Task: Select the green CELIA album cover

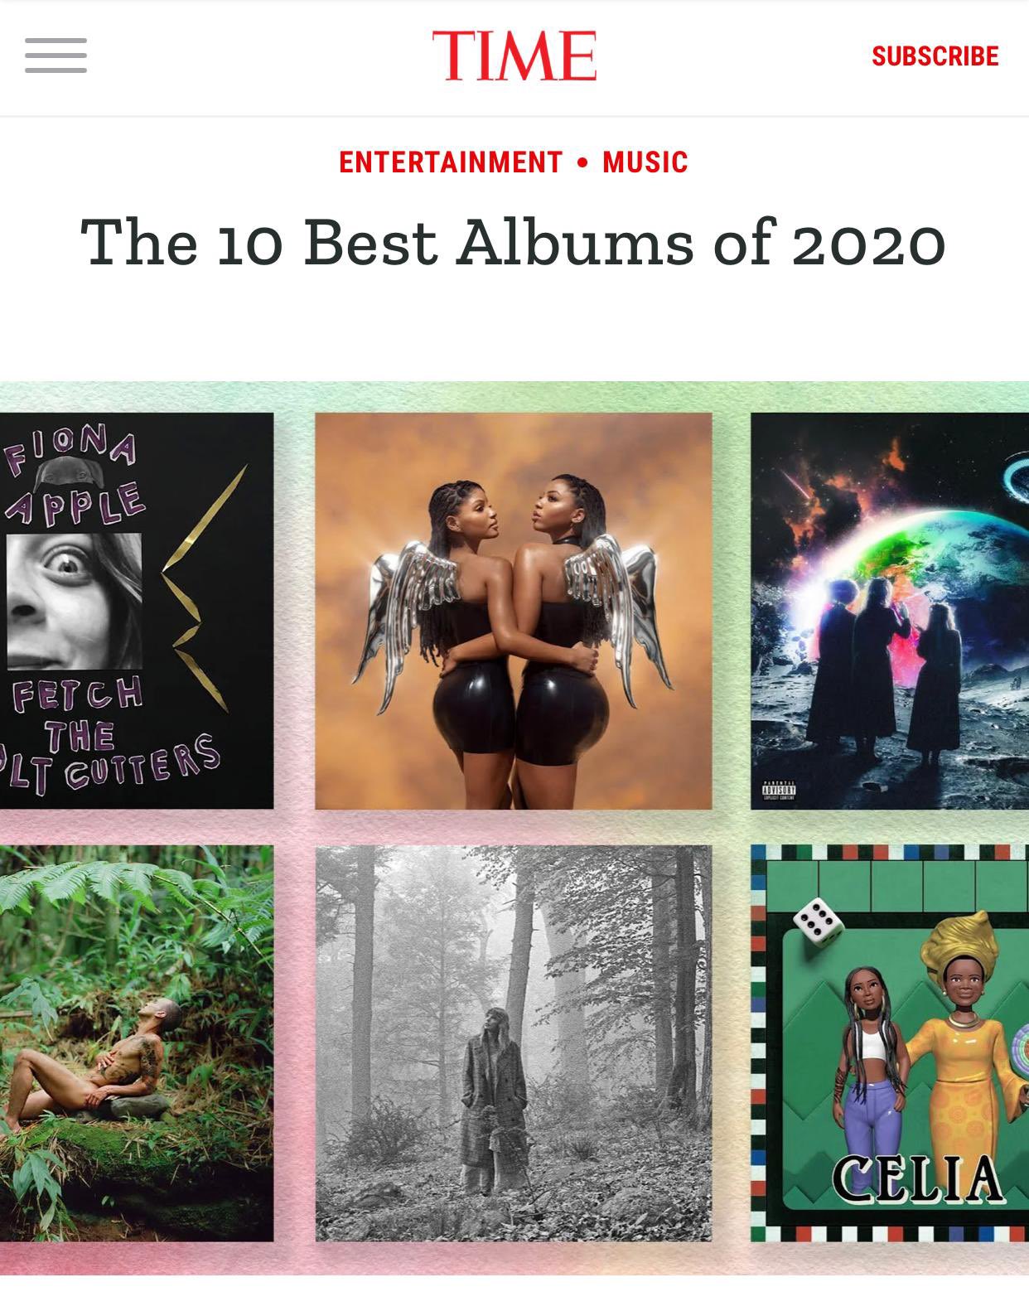Action: point(890,1043)
